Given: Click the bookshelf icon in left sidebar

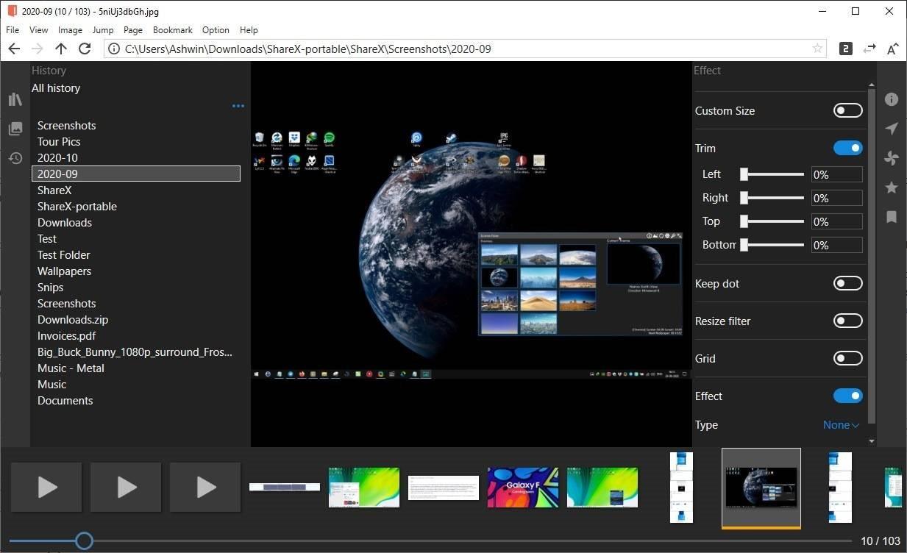Looking at the screenshot, I should (x=15, y=99).
